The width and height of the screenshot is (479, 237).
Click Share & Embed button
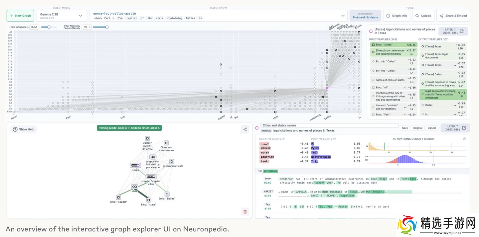[453, 16]
